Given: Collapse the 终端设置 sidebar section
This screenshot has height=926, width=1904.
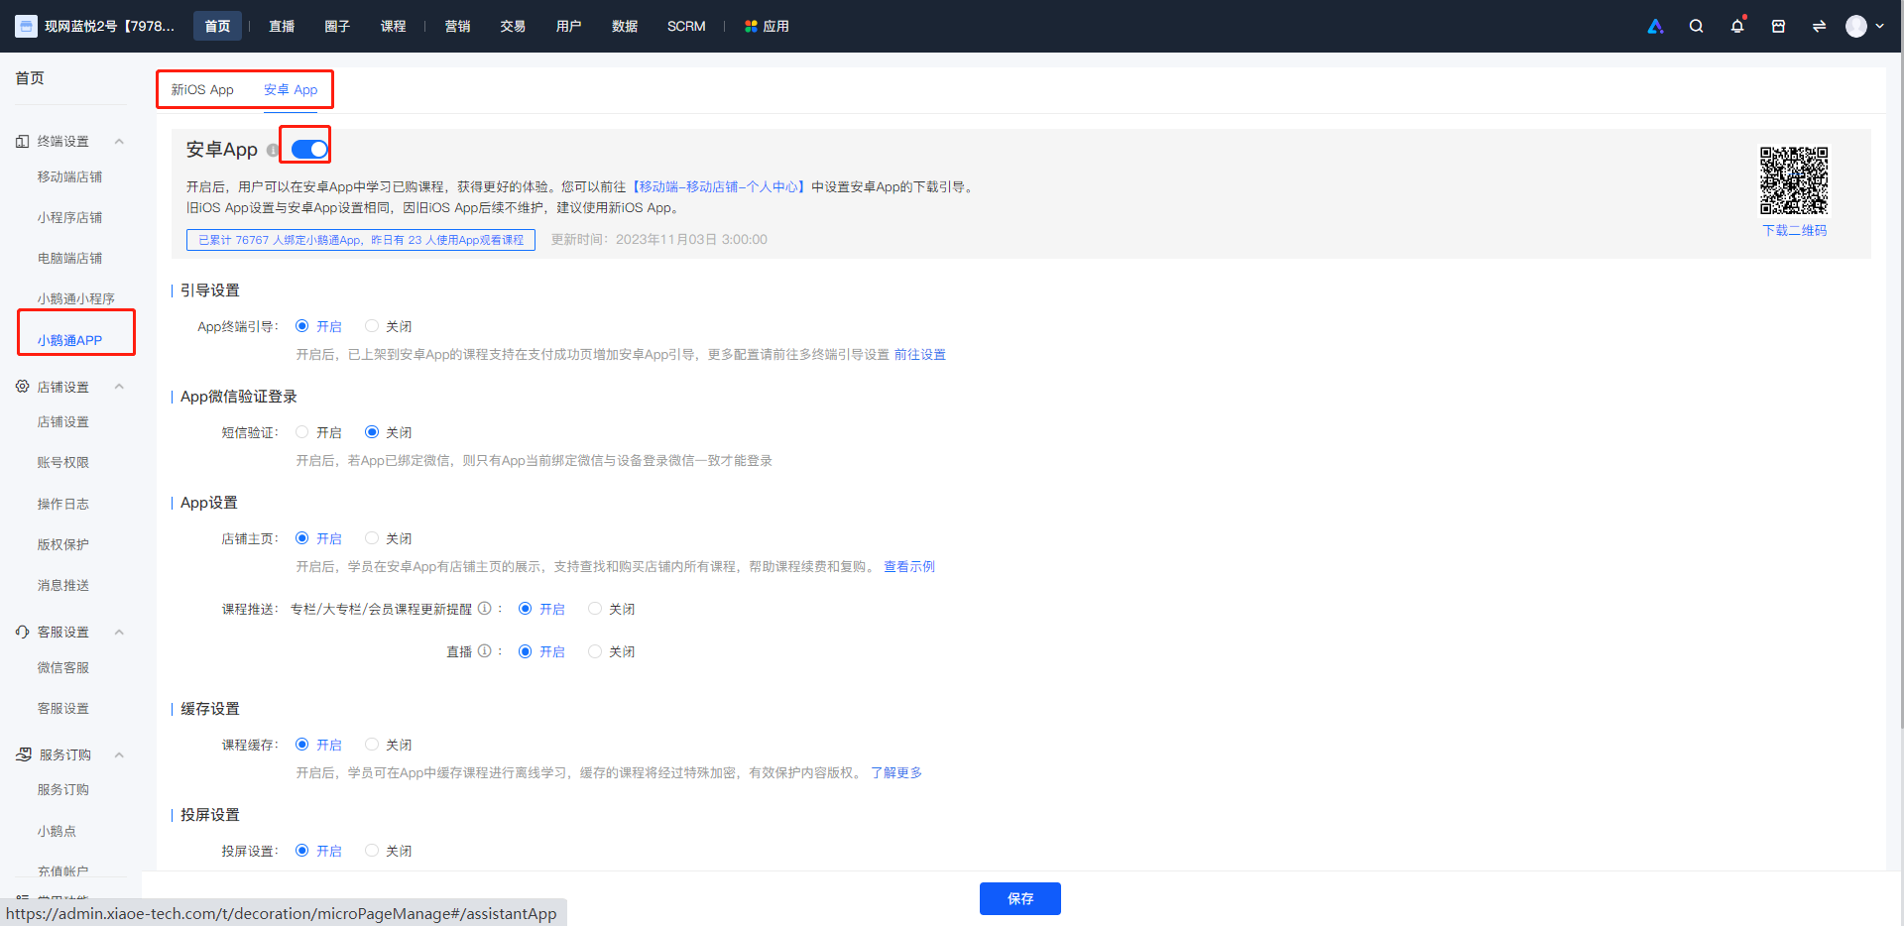Looking at the screenshot, I should point(119,142).
